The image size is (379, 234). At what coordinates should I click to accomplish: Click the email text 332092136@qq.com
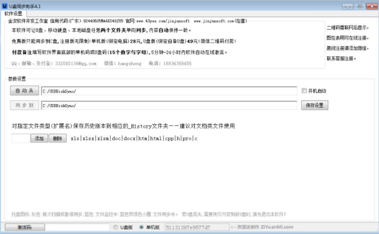tap(76, 63)
